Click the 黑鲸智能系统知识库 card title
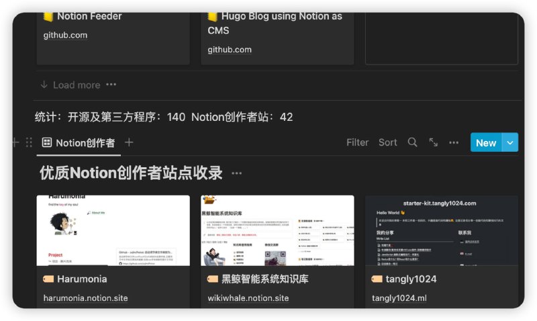The height and width of the screenshot is (321, 537). (264, 279)
